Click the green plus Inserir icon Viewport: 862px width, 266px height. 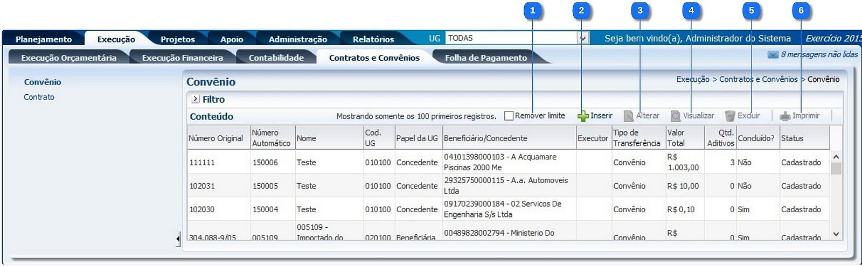click(583, 116)
